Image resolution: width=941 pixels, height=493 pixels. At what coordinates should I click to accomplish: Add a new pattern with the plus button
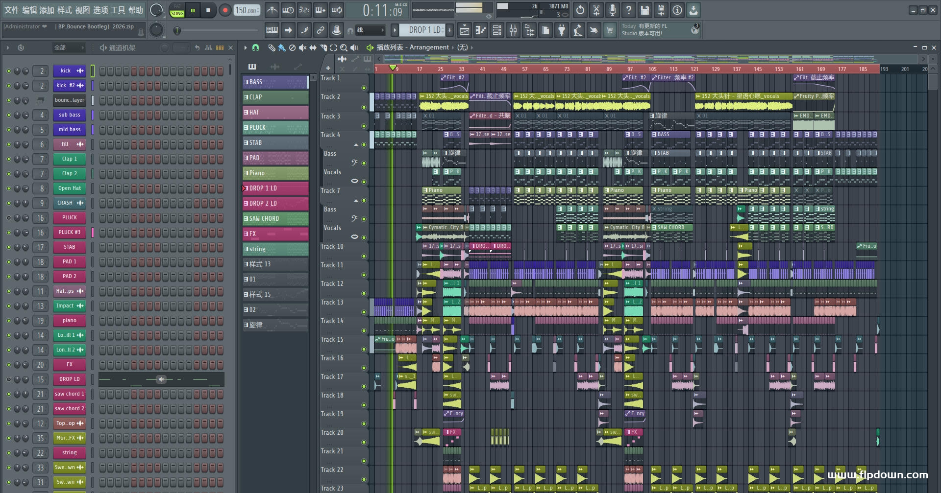[x=449, y=30]
